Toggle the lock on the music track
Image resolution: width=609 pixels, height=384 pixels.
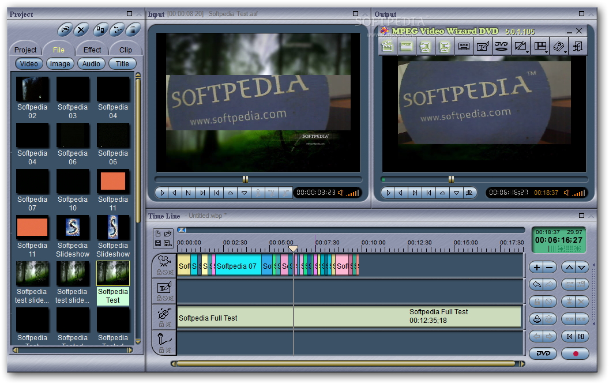(161, 324)
